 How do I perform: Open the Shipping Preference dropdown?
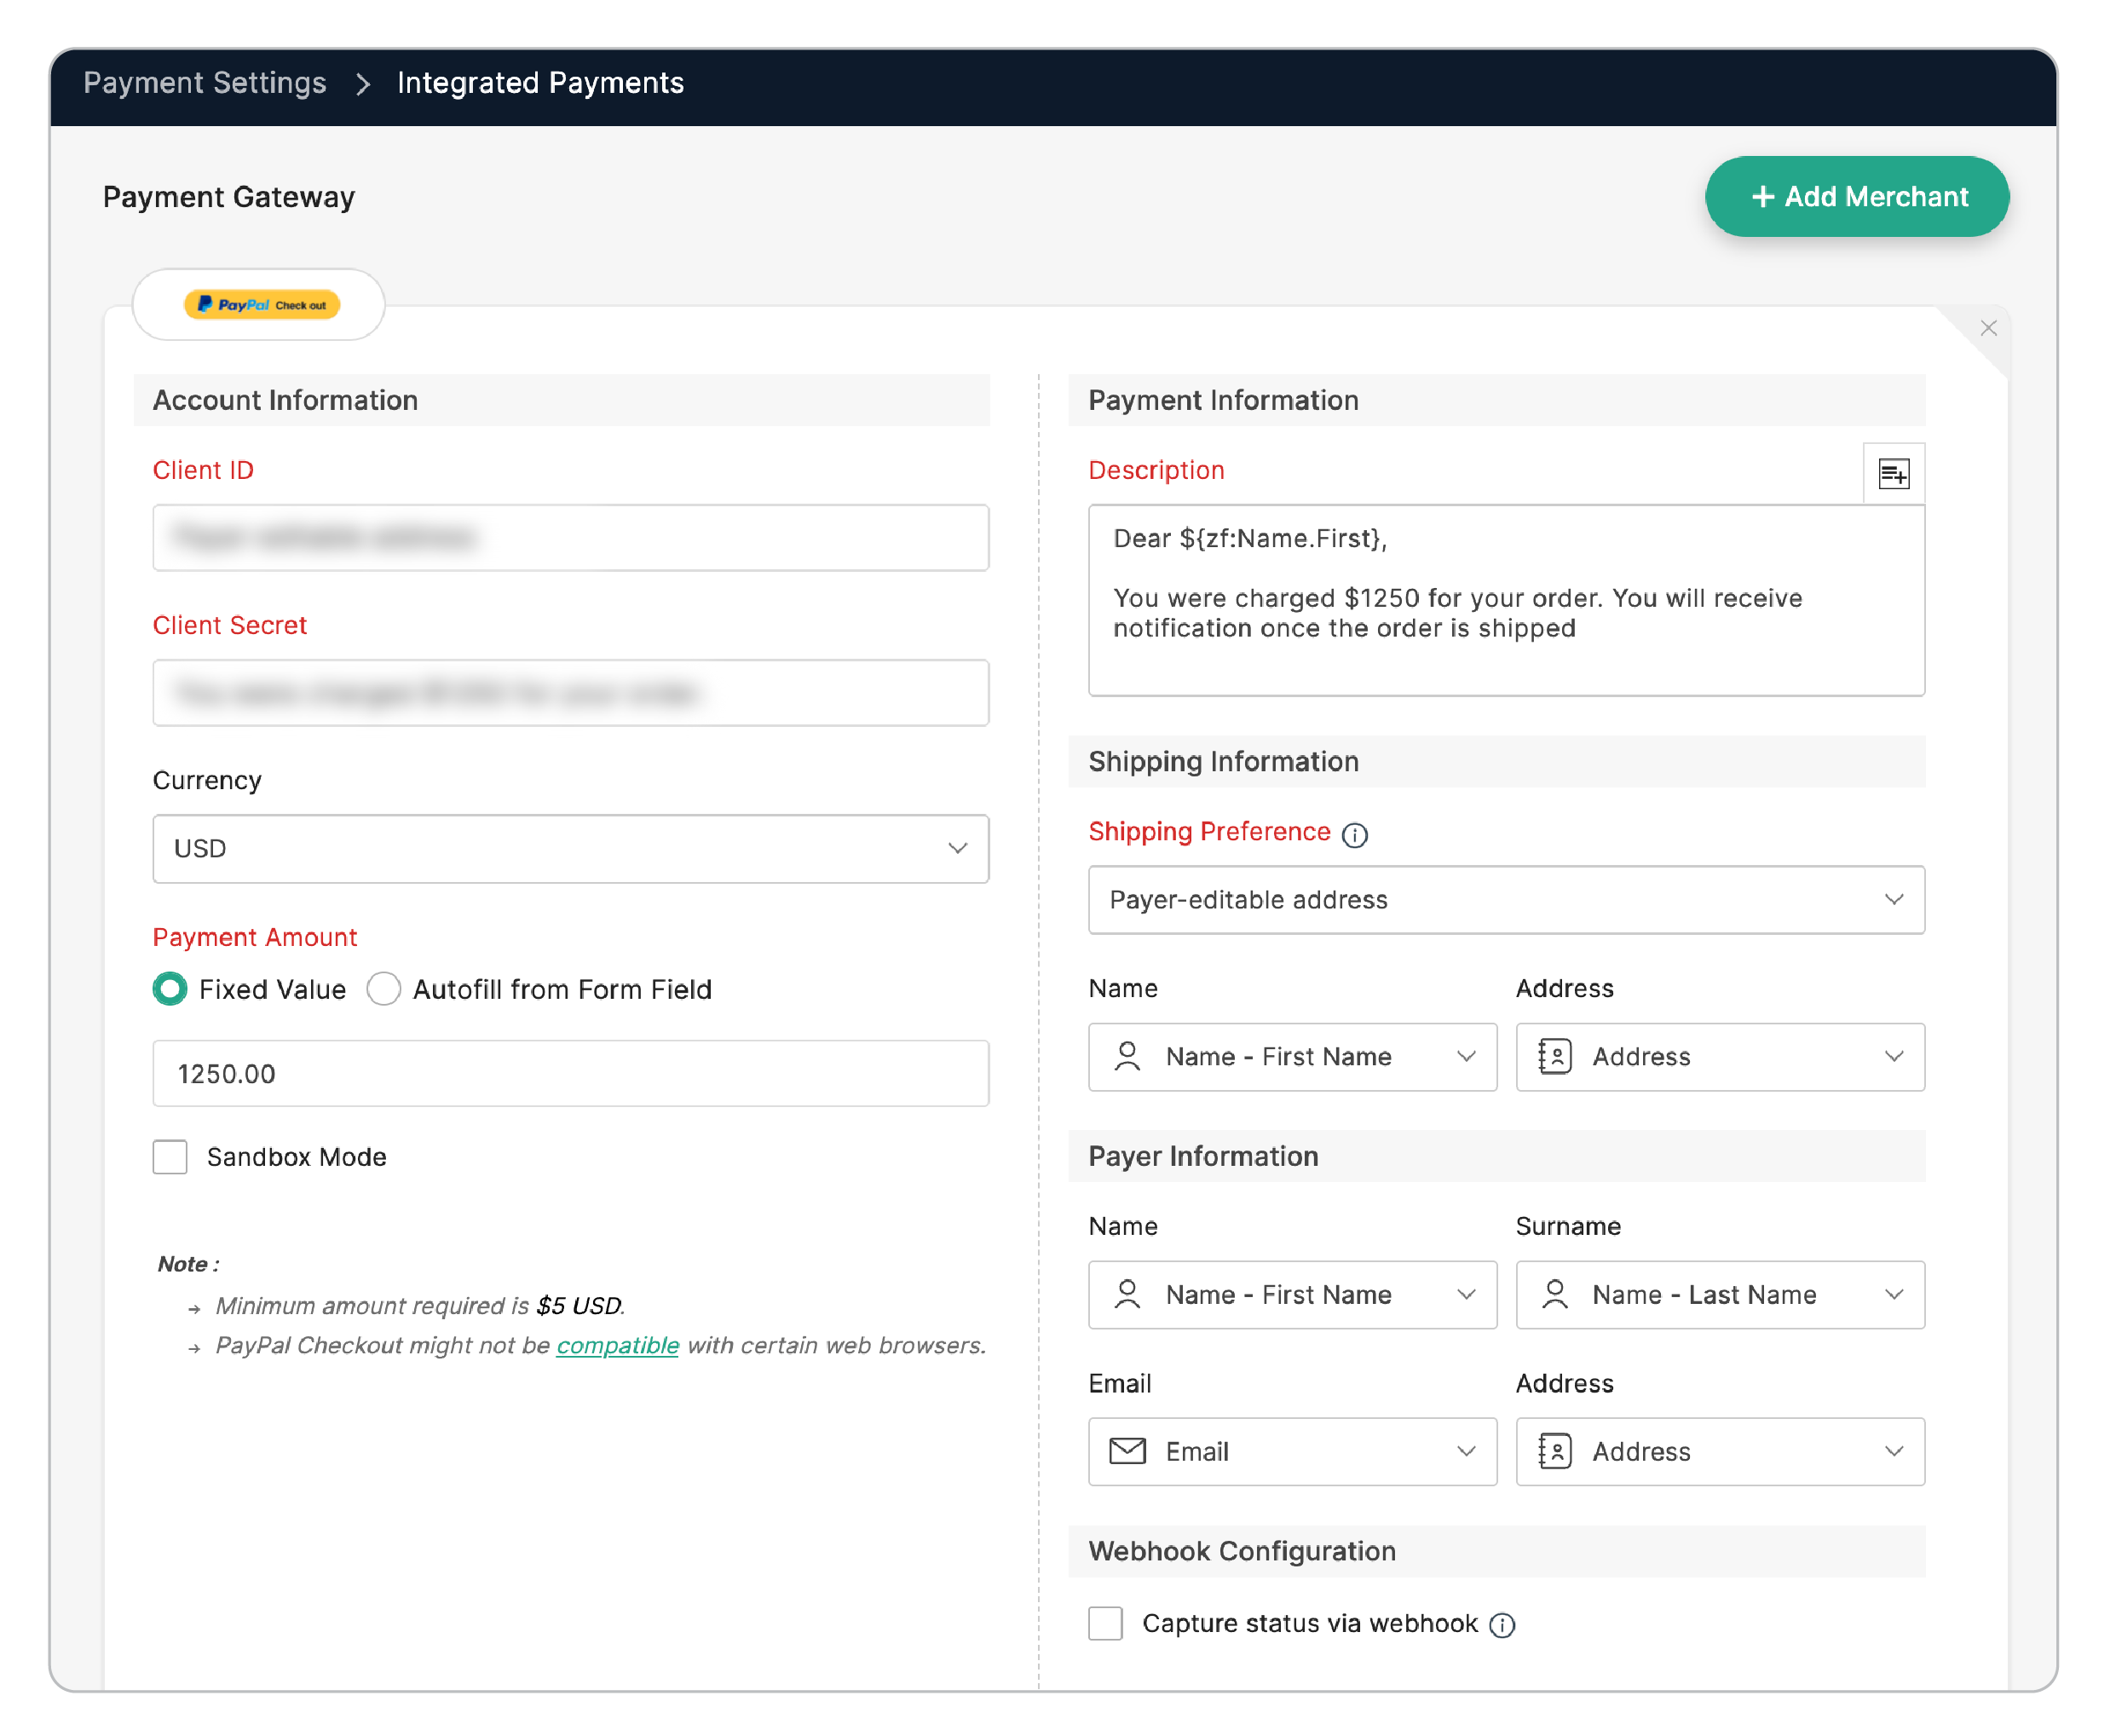tap(1506, 900)
